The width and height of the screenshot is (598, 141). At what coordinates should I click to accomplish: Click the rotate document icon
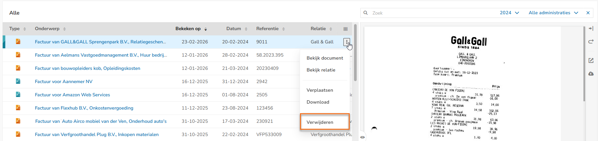[591, 41]
